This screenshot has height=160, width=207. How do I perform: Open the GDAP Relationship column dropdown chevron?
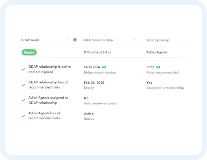134,40
